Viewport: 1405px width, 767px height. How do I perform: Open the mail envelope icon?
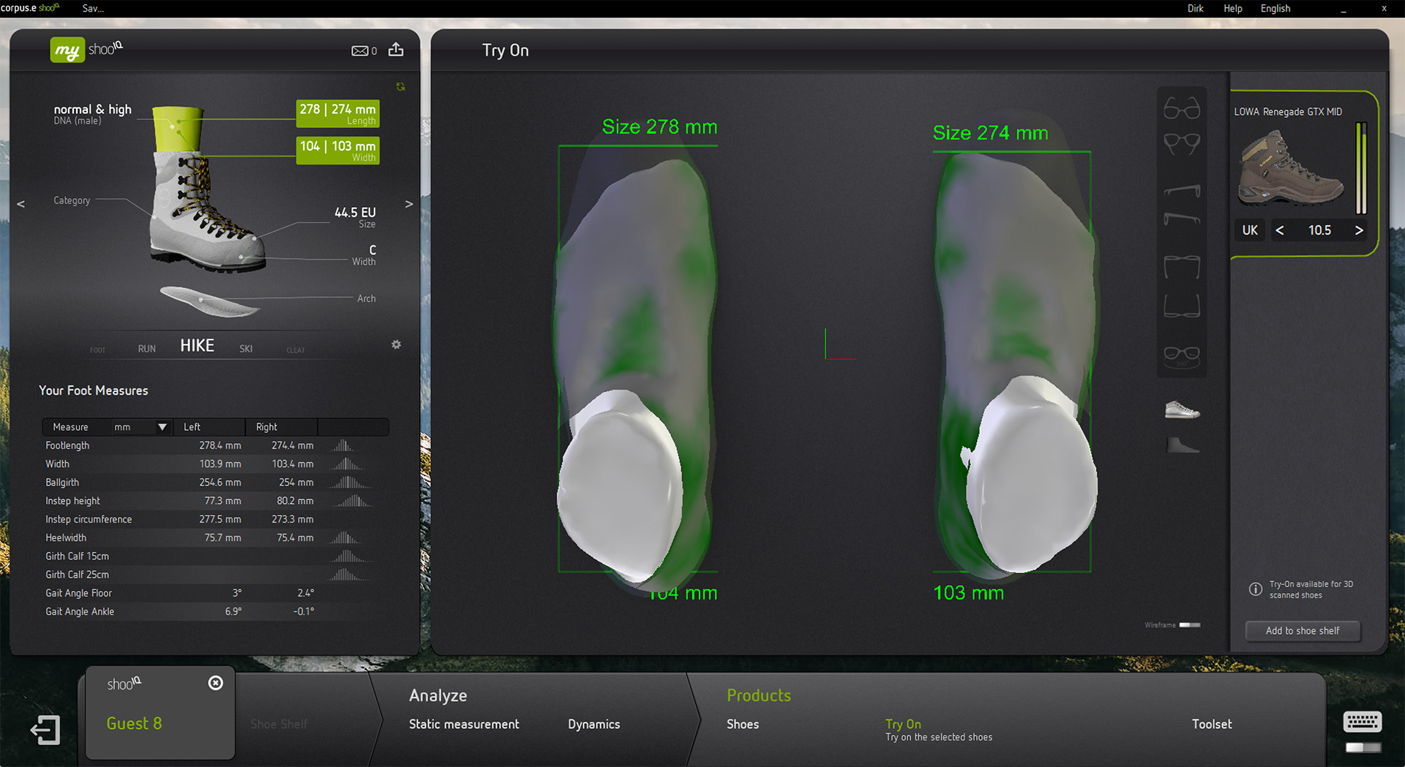[x=359, y=50]
